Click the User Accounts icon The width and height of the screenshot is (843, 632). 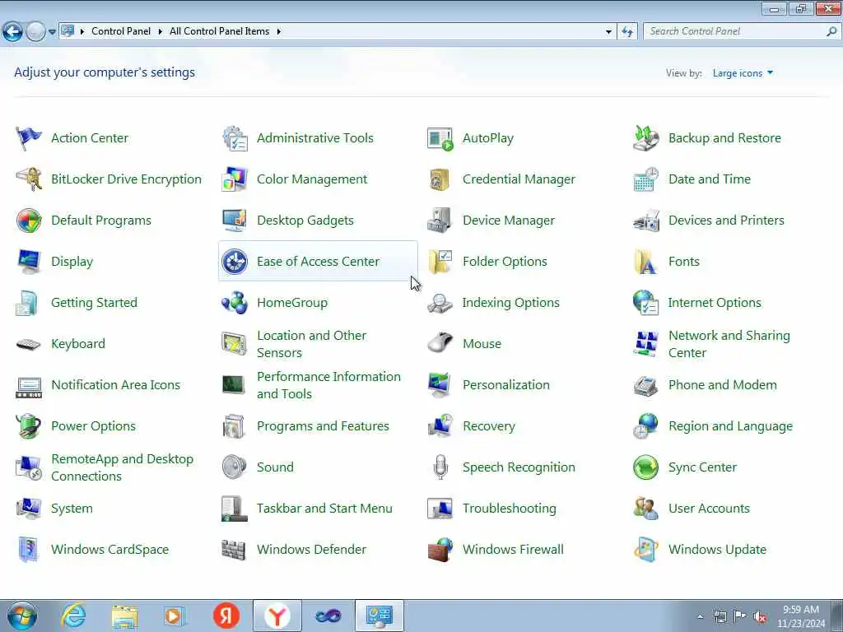(x=645, y=509)
